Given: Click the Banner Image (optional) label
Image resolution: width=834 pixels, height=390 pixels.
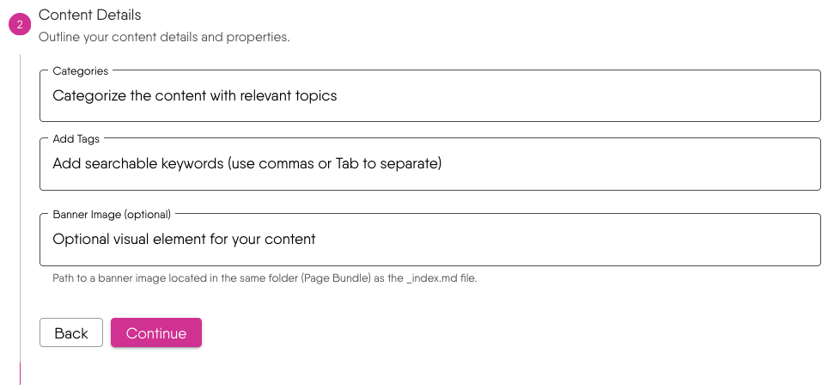Looking at the screenshot, I should tap(112, 214).
